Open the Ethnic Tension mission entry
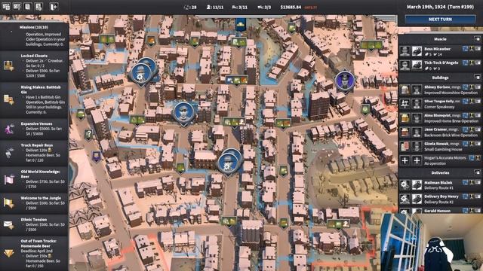This screenshot has width=483, height=271. click(34, 224)
